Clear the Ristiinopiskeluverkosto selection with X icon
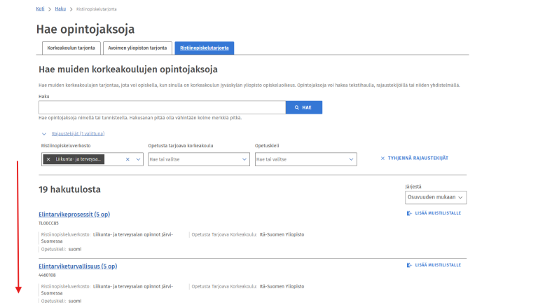The height and width of the screenshot is (303, 538). tap(127, 159)
